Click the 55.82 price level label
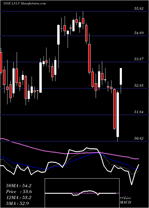149x208 pixels. 139,9
